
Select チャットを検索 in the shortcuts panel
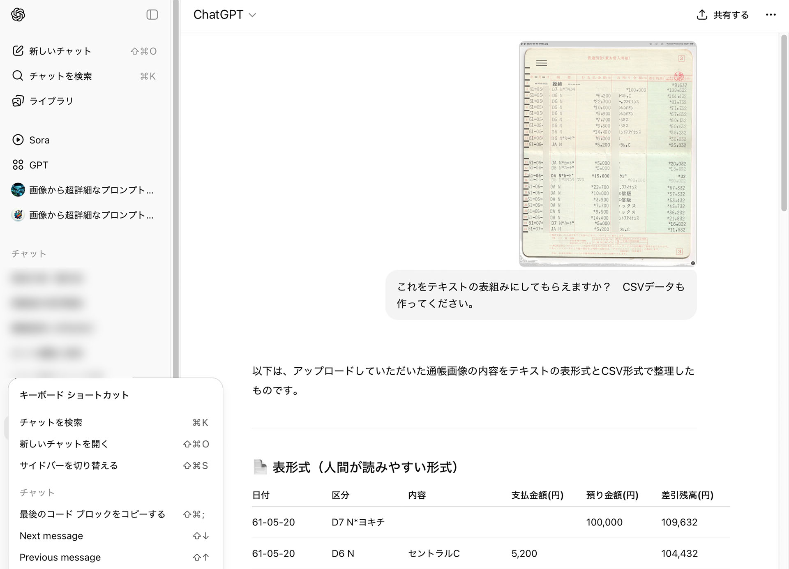tap(51, 422)
